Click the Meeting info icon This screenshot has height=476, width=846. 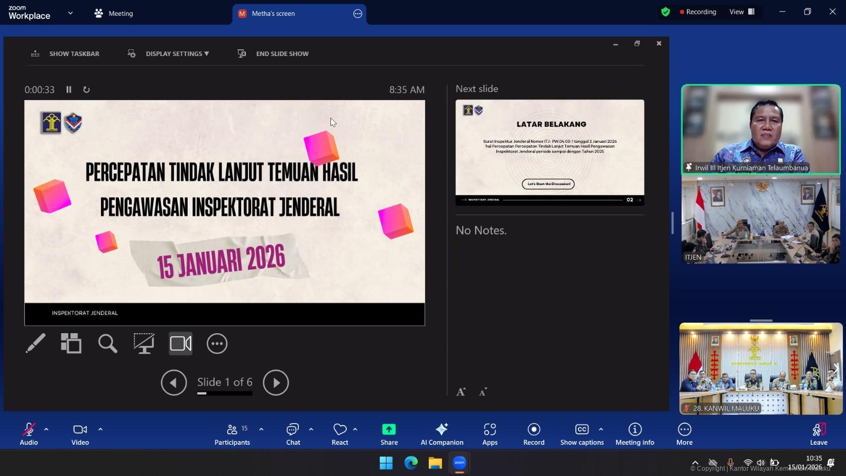[x=635, y=434]
